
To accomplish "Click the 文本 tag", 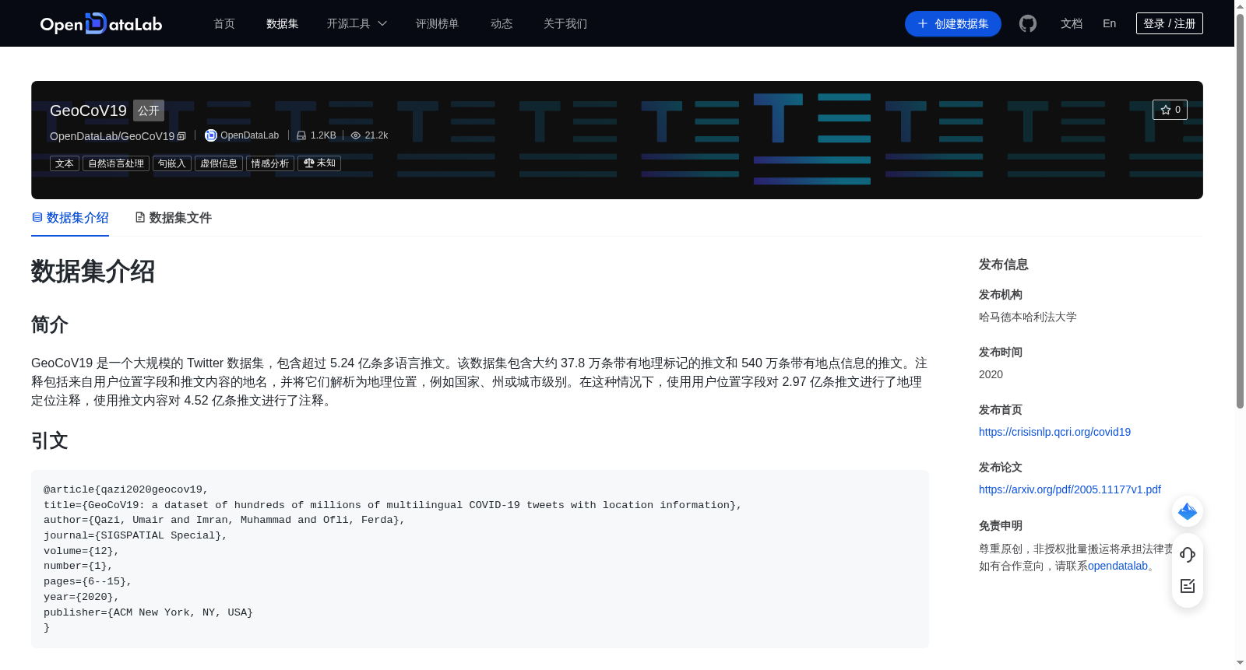I will click(x=65, y=163).
